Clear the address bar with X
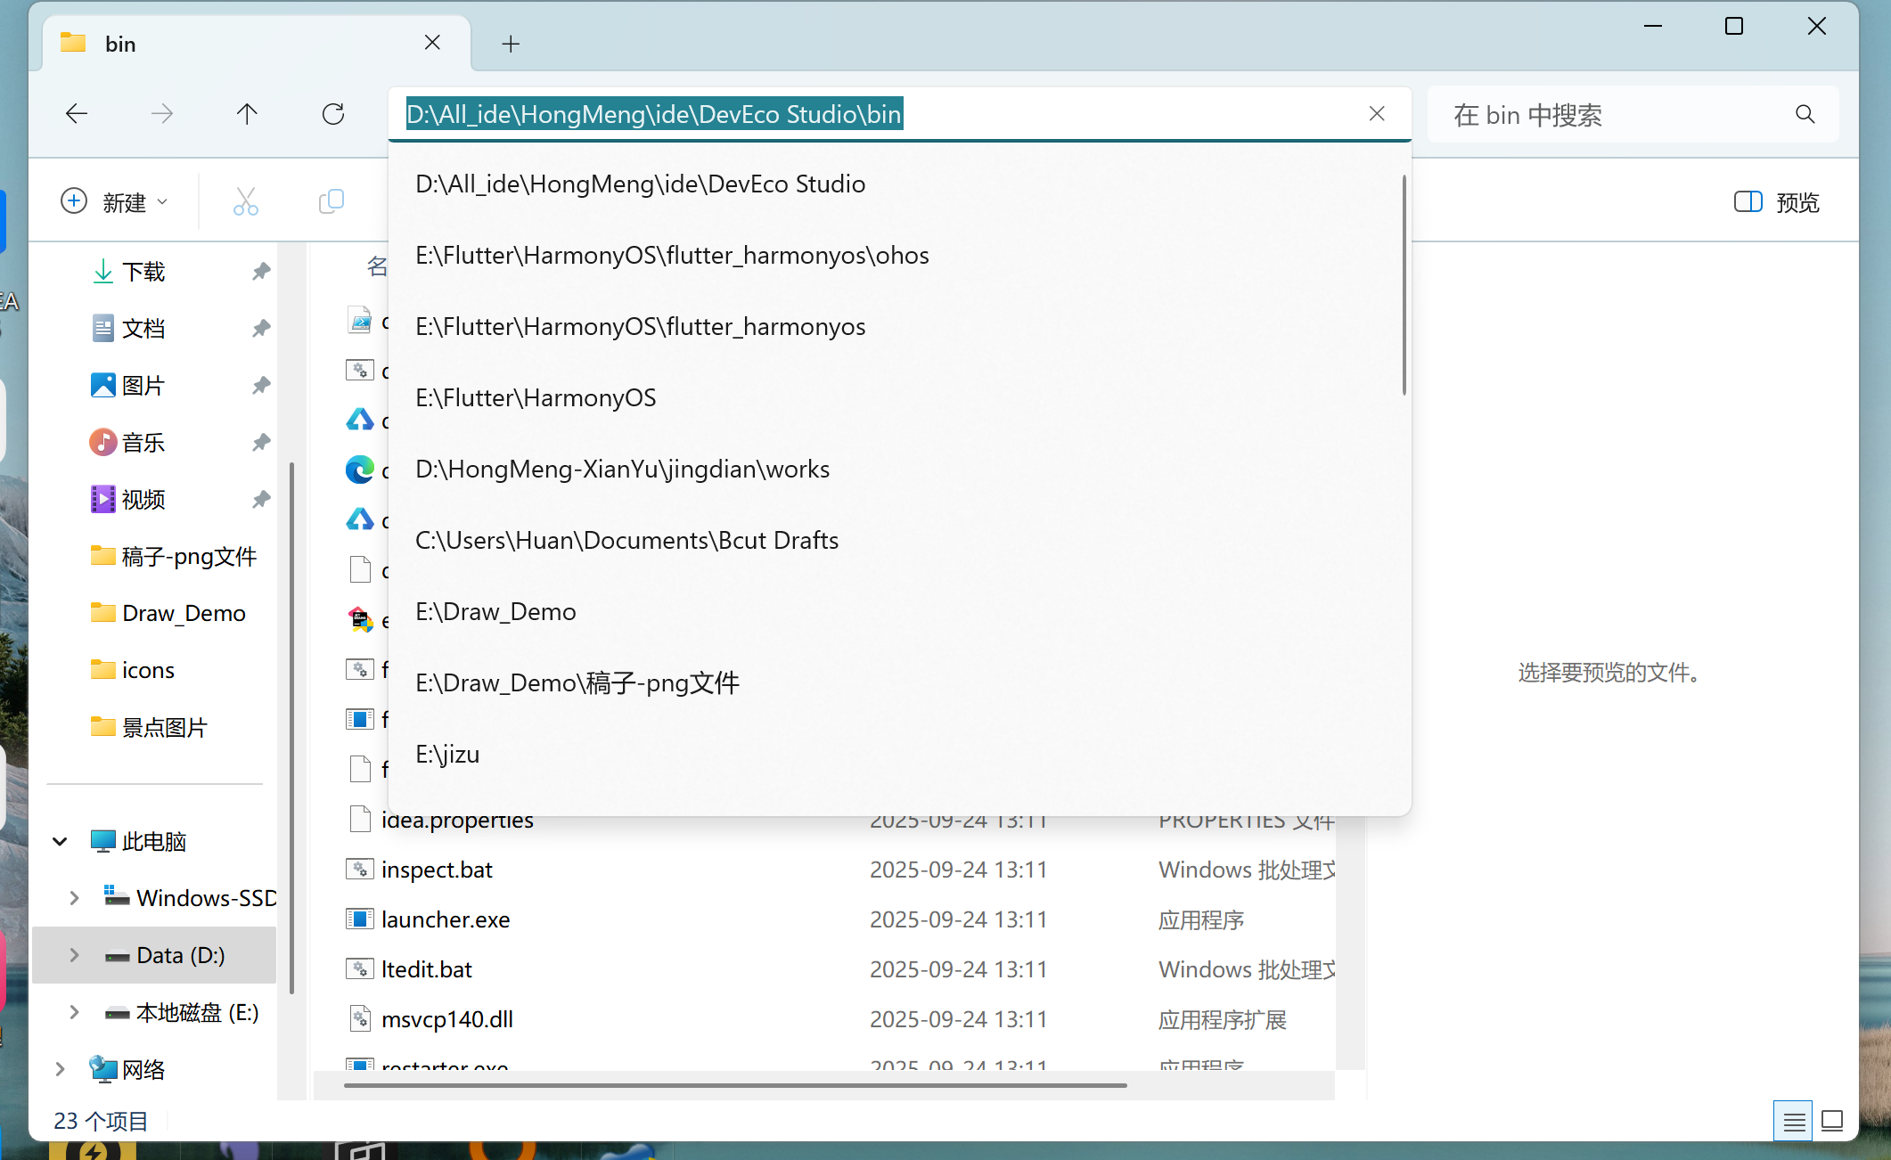Screen dimensions: 1891x1160 point(1377,114)
